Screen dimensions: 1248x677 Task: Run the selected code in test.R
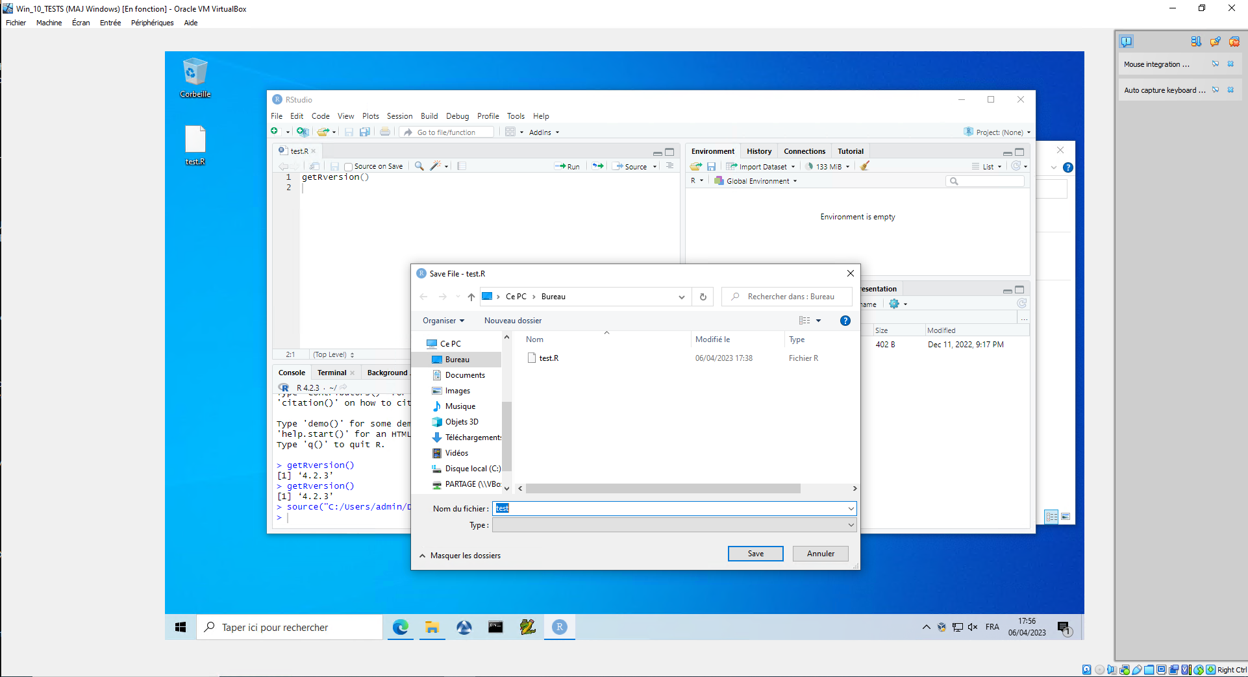pos(567,166)
